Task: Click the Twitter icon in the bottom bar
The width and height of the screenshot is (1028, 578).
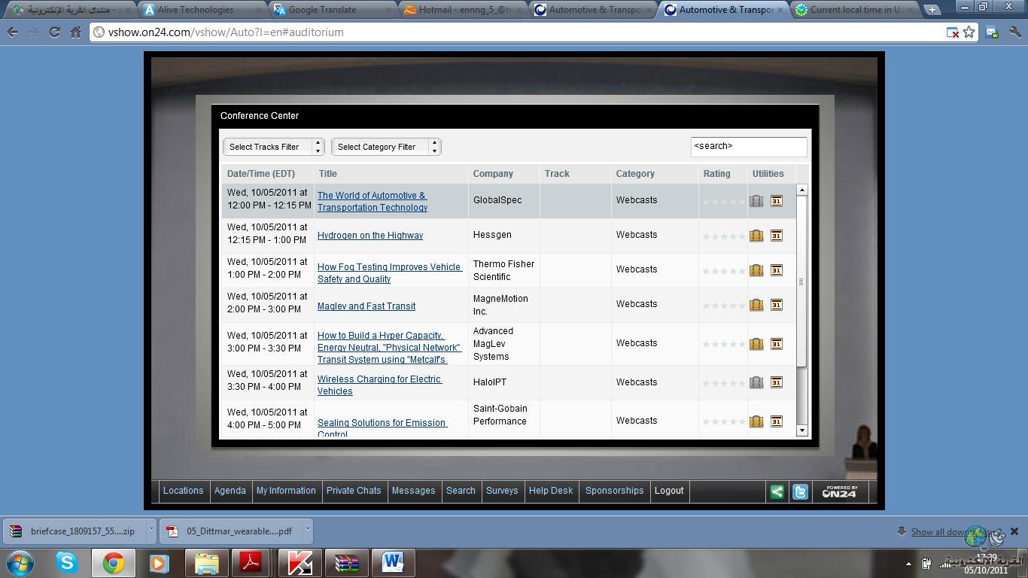Action: pyautogui.click(x=800, y=491)
